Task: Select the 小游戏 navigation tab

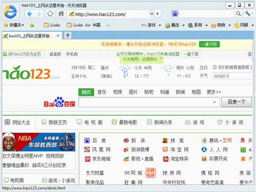Action: point(230,122)
